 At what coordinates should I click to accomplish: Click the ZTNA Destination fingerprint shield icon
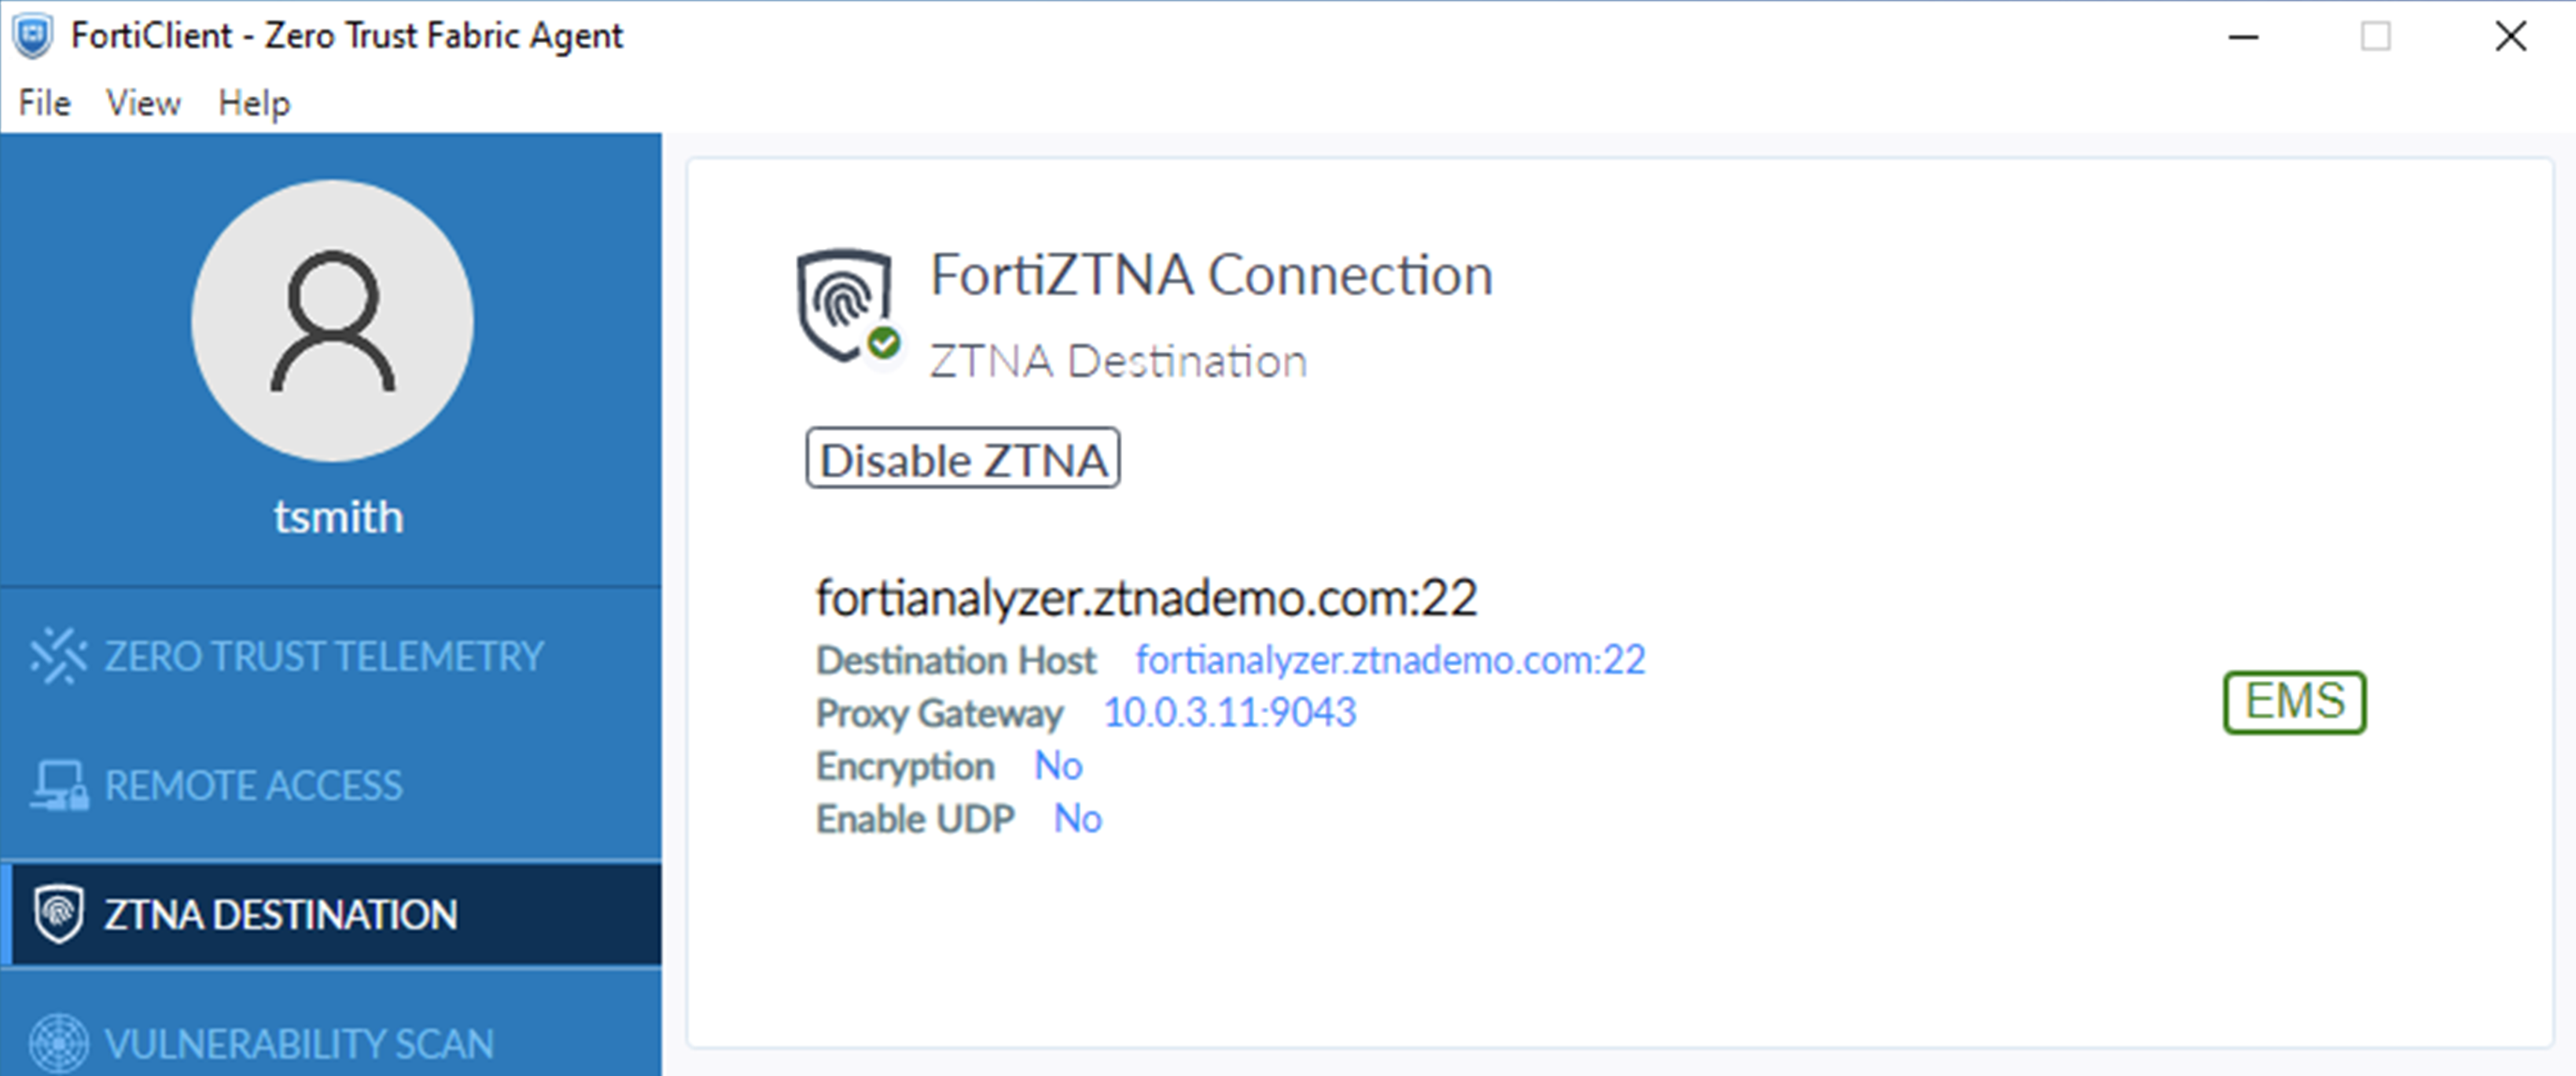58,913
